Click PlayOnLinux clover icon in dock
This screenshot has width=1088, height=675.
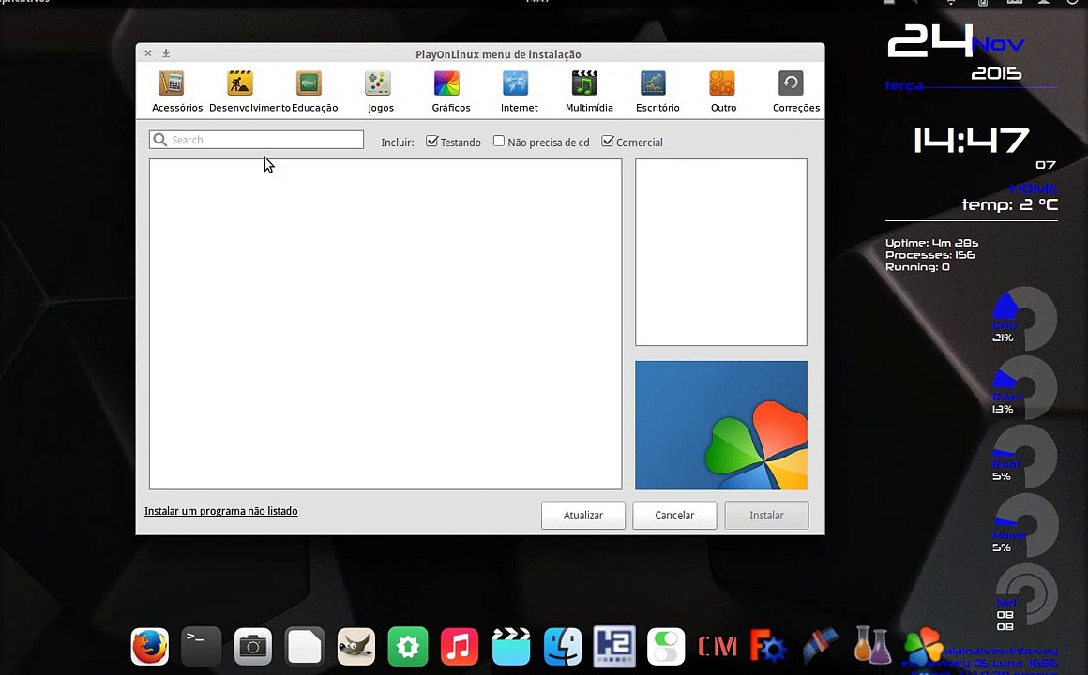click(x=924, y=647)
